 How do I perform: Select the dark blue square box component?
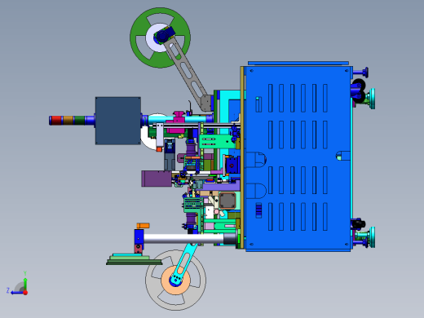(x=118, y=121)
